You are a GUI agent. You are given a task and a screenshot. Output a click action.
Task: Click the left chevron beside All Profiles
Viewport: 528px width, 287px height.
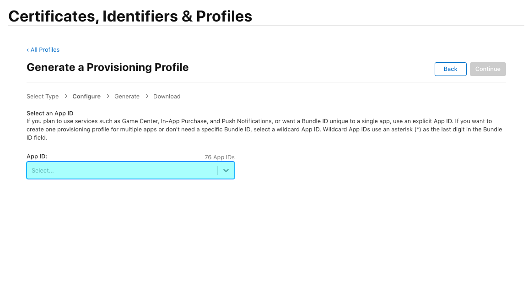pyautogui.click(x=27, y=50)
